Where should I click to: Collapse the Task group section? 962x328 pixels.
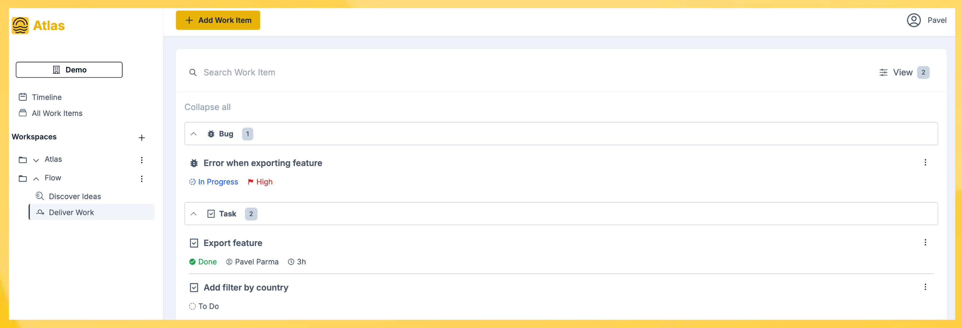(193, 214)
